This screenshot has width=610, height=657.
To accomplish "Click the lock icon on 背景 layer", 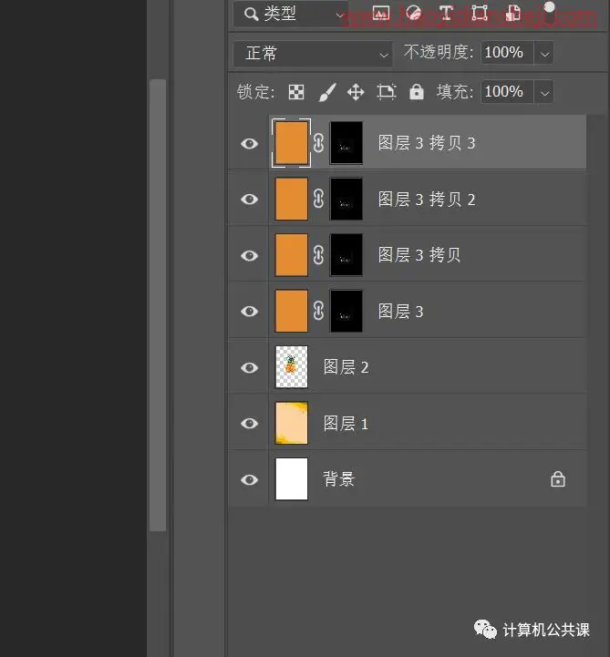I will 558,479.
